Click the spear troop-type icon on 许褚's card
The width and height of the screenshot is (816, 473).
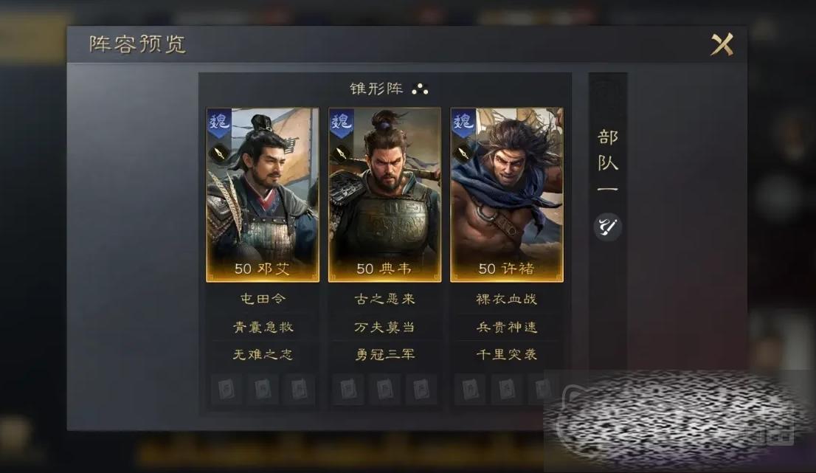[462, 154]
